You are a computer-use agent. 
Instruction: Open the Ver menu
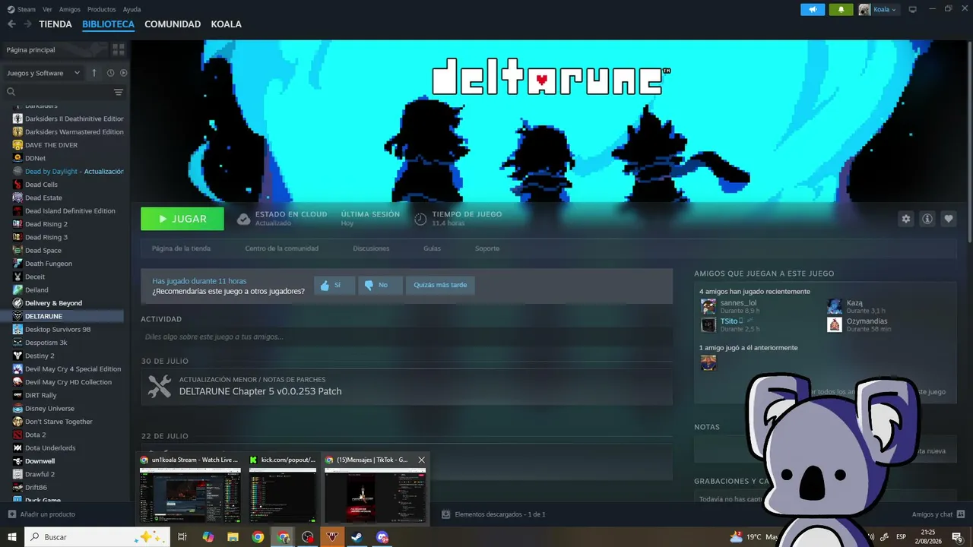coord(47,9)
